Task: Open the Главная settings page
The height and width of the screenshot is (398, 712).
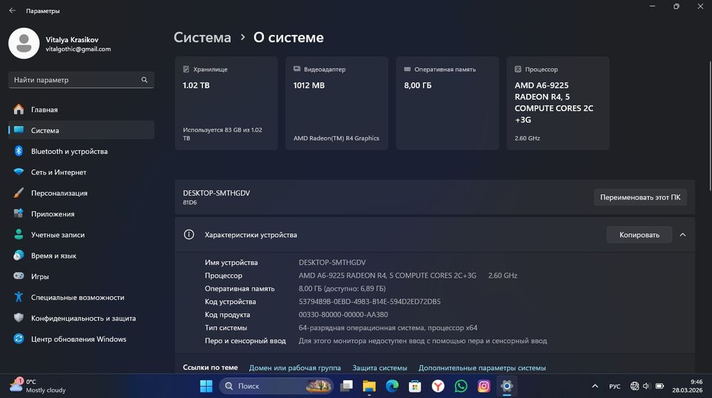Action: 81,110
